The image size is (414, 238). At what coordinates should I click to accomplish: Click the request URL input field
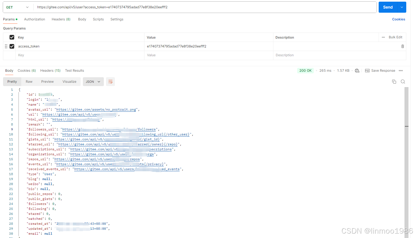(205, 7)
